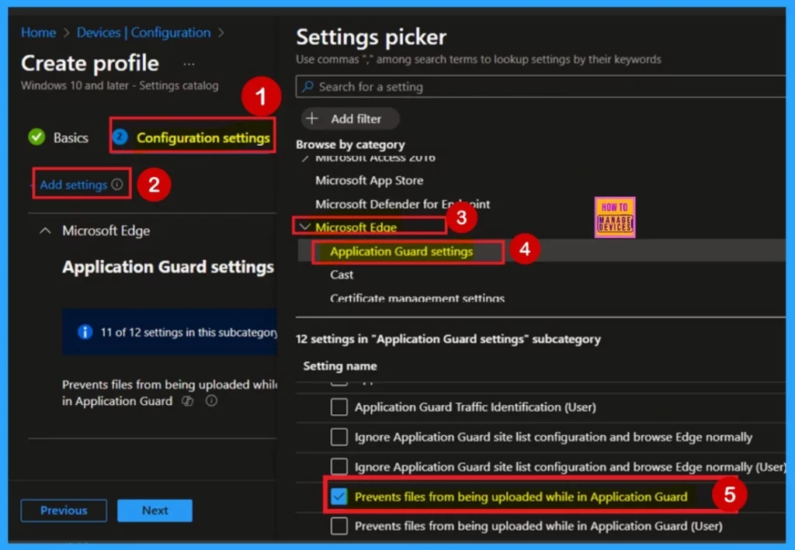Viewport: 795px width, 550px height.
Task: Click the Next button
Action: click(x=154, y=510)
